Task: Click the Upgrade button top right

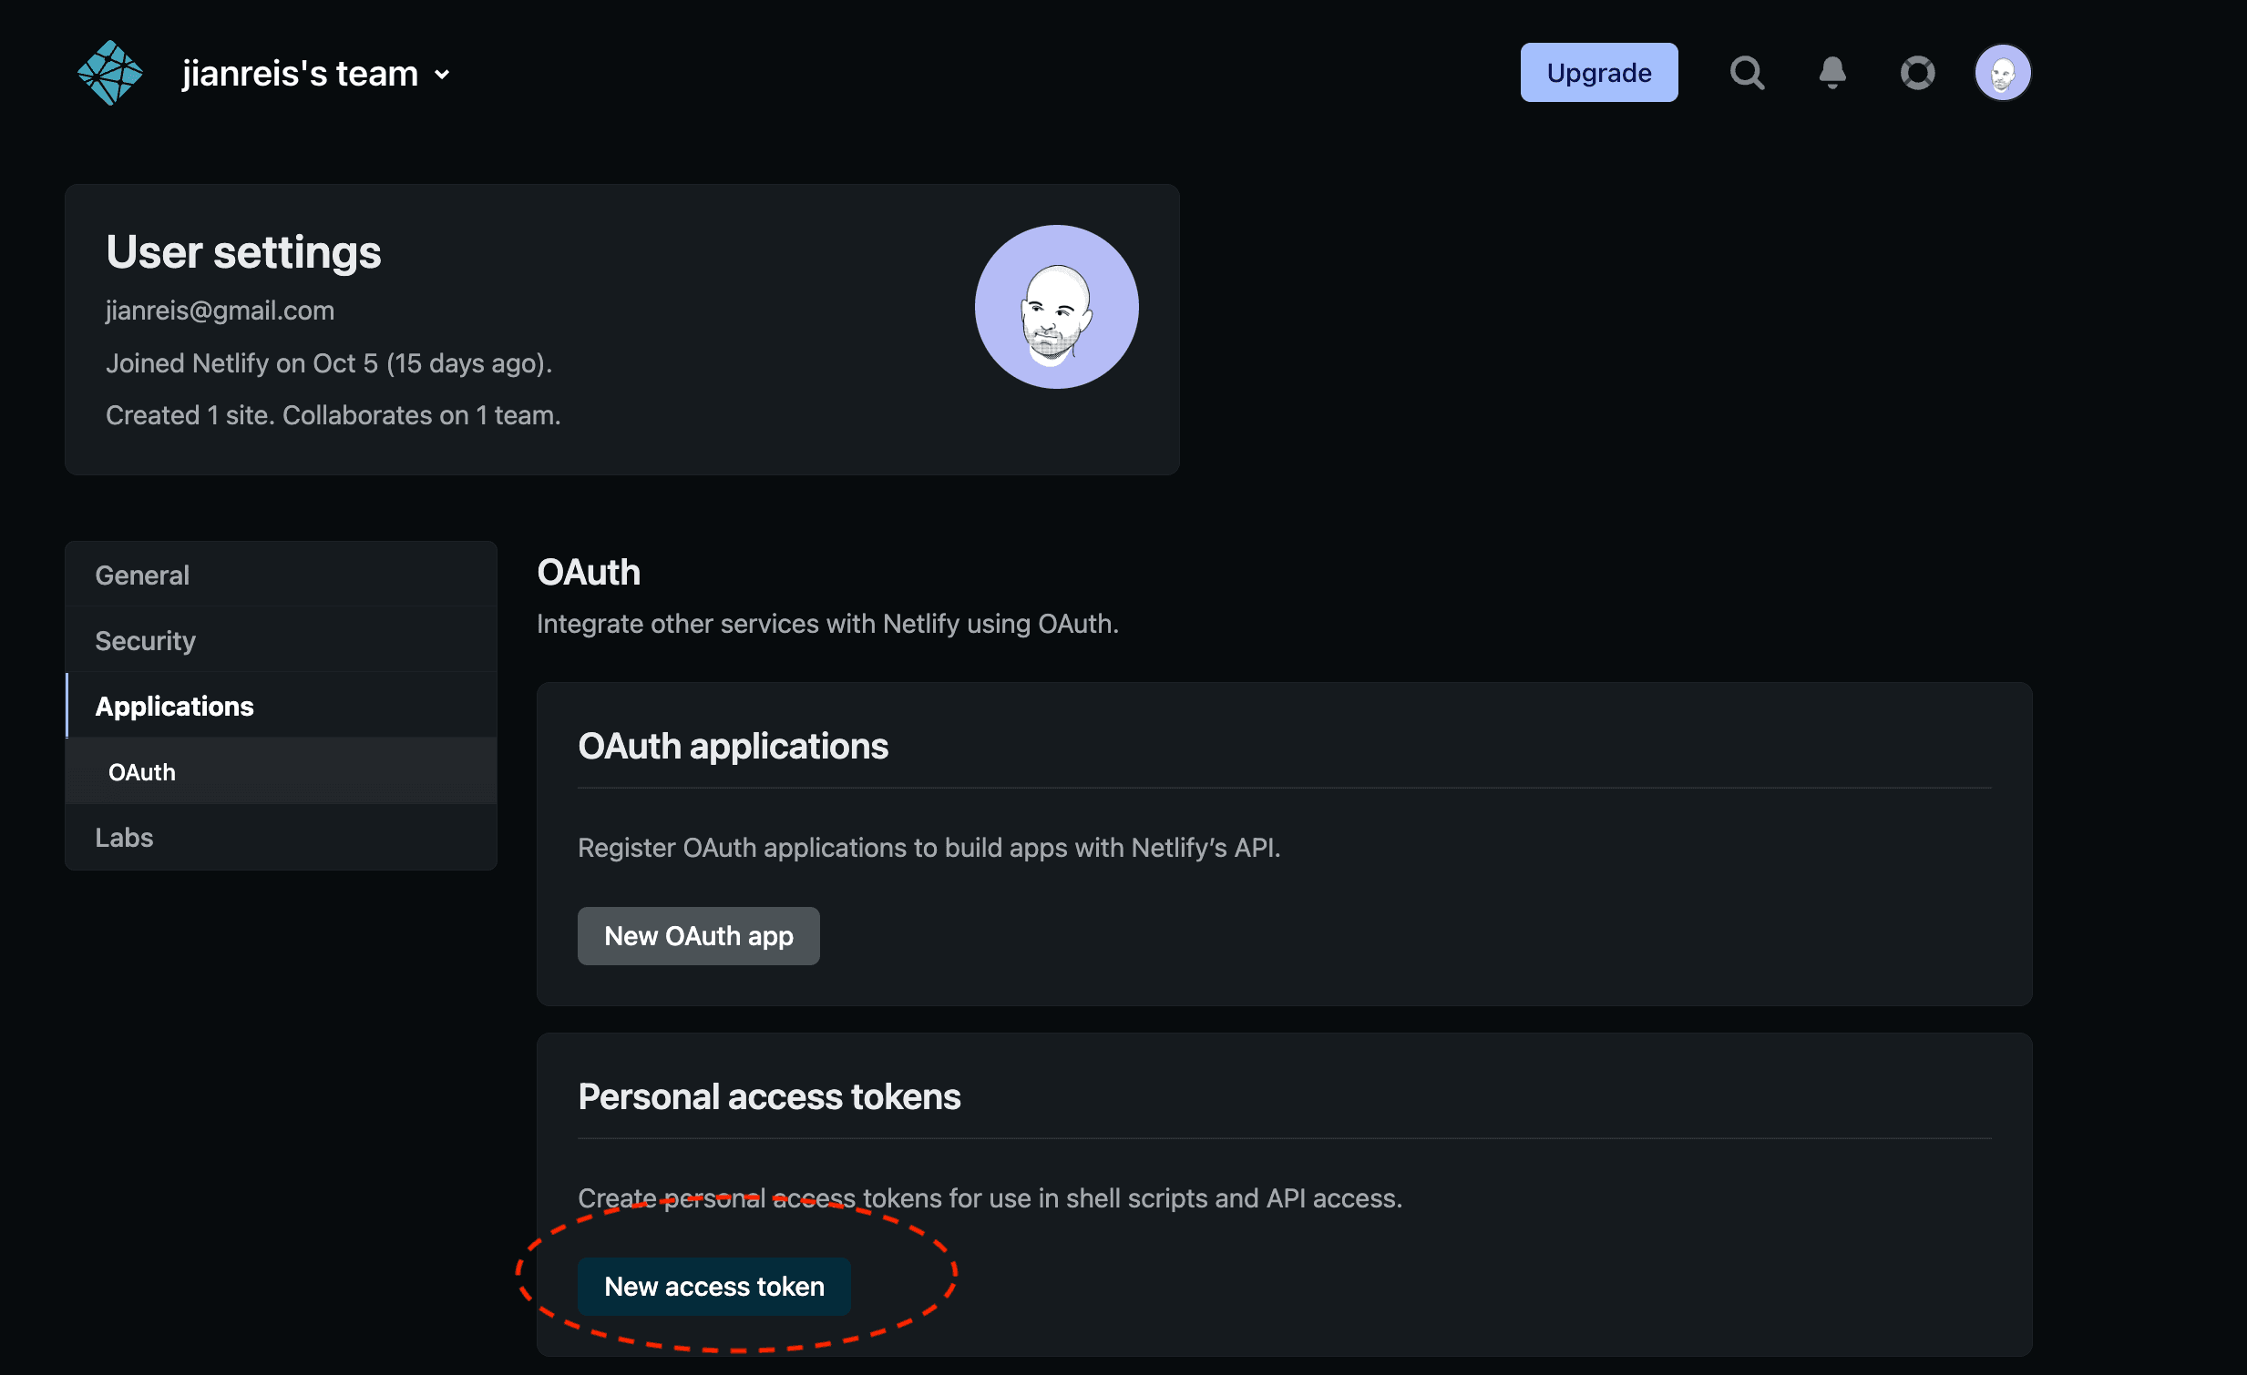Action: click(x=1595, y=71)
